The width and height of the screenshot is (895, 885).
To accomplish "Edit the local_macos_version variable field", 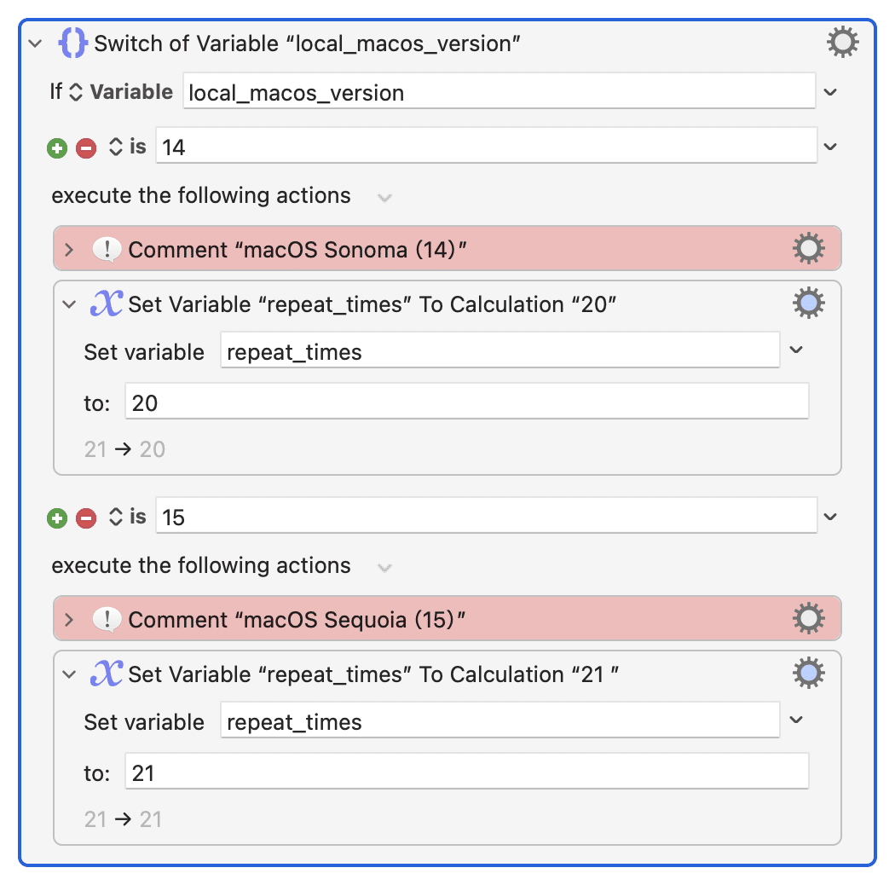I will [499, 90].
